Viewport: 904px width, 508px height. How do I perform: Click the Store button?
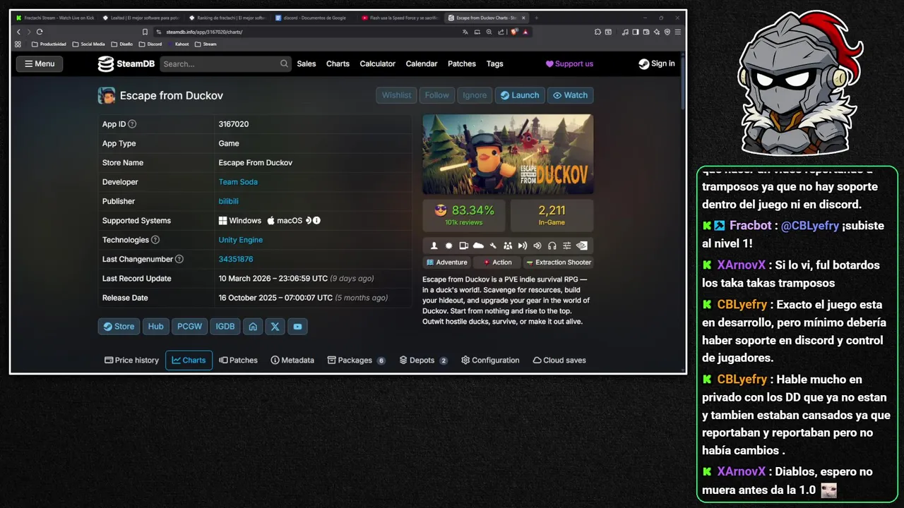pyautogui.click(x=119, y=327)
